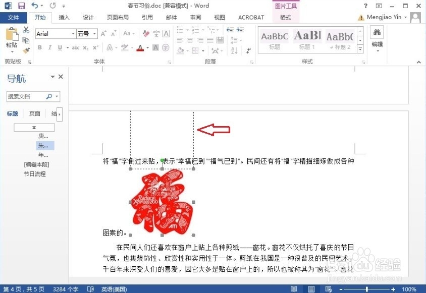This screenshot has height=293, width=426.
Task: Switch to the 插入 Insert tab
Action: tap(64, 17)
